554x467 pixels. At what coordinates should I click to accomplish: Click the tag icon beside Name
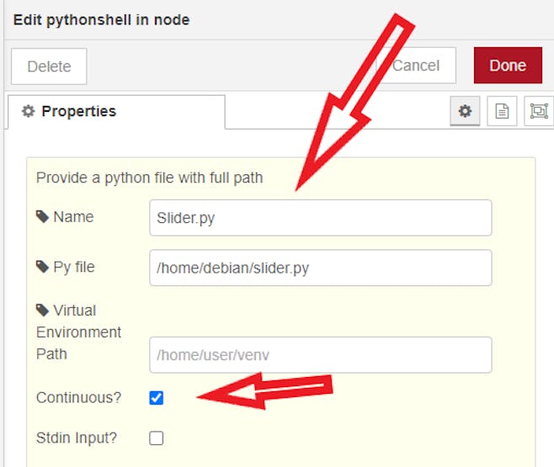(x=42, y=217)
